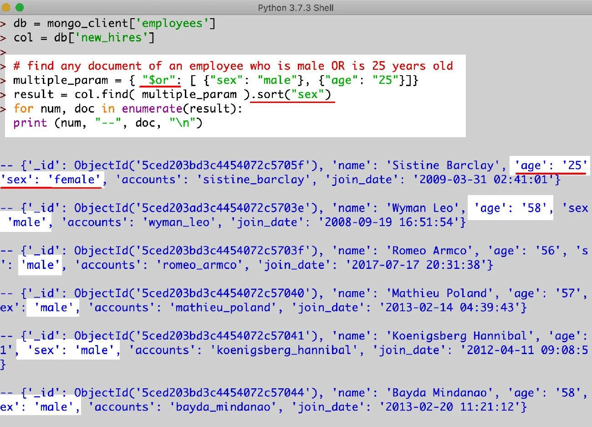Click the highlighted 'sex': 'male' for Koenigsberg Hannibal
The height and width of the screenshot is (427, 592).
pyautogui.click(x=71, y=350)
